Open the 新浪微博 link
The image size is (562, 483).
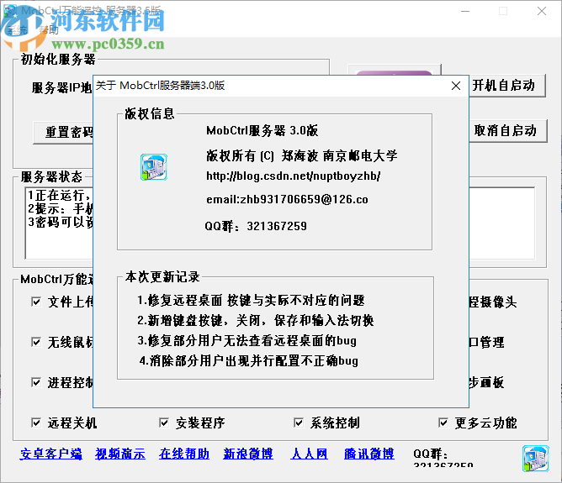coord(248,454)
